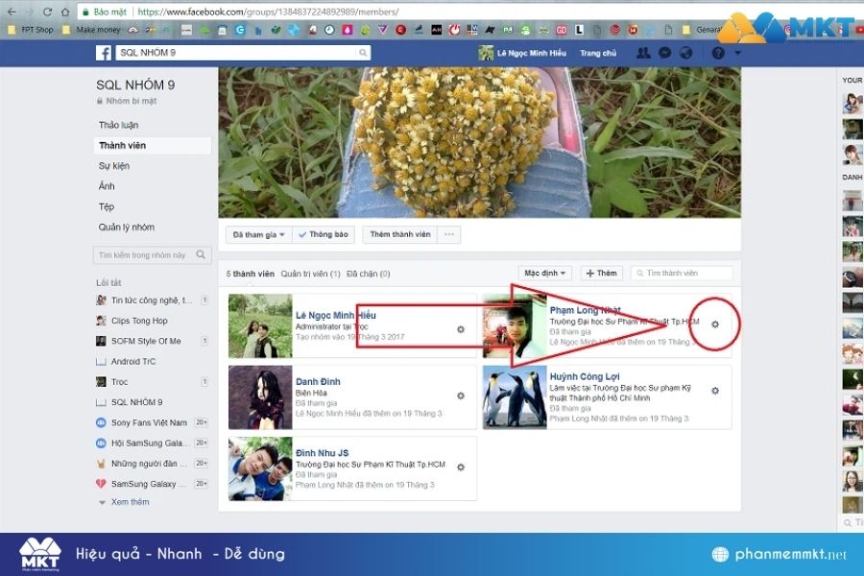The image size is (864, 576).
Task: Click Tìm thành viên search field
Action: 683,273
